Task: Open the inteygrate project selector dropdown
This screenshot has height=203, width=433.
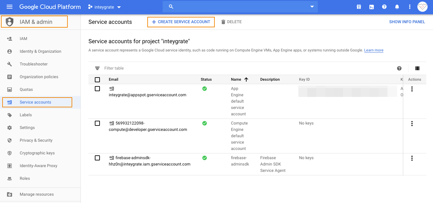Action: [104, 7]
